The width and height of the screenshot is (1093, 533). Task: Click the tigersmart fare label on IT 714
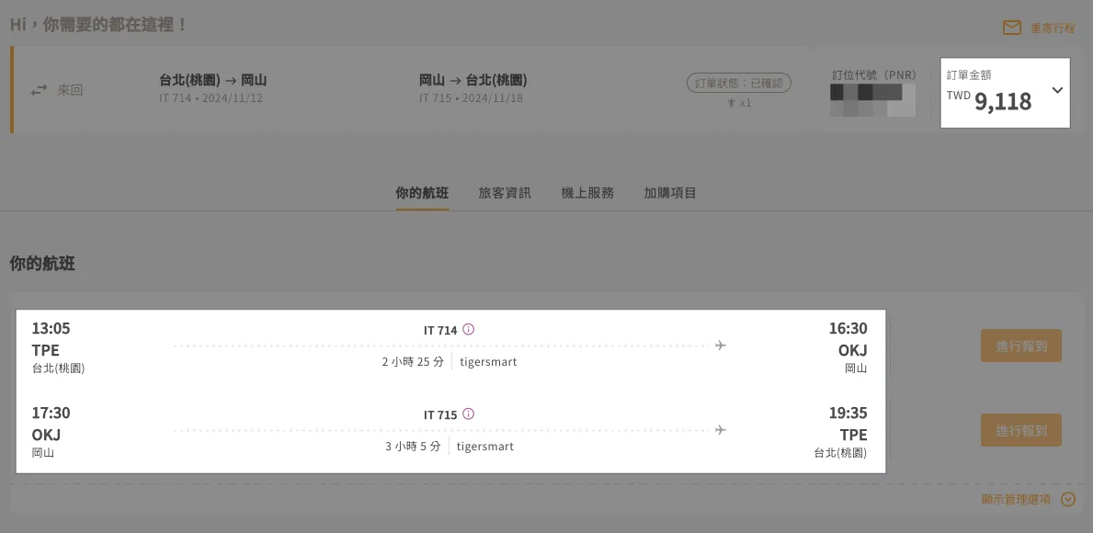click(488, 362)
